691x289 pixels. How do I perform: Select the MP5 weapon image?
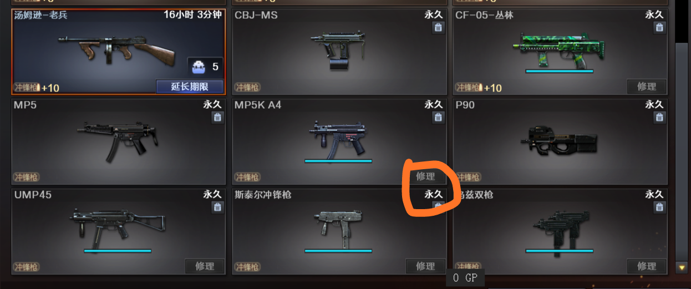118,140
